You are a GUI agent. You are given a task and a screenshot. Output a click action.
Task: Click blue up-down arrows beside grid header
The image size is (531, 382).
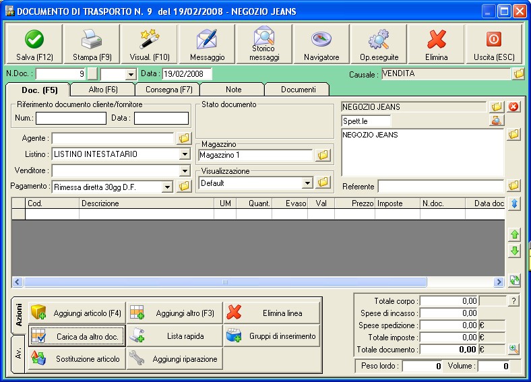[514, 203]
